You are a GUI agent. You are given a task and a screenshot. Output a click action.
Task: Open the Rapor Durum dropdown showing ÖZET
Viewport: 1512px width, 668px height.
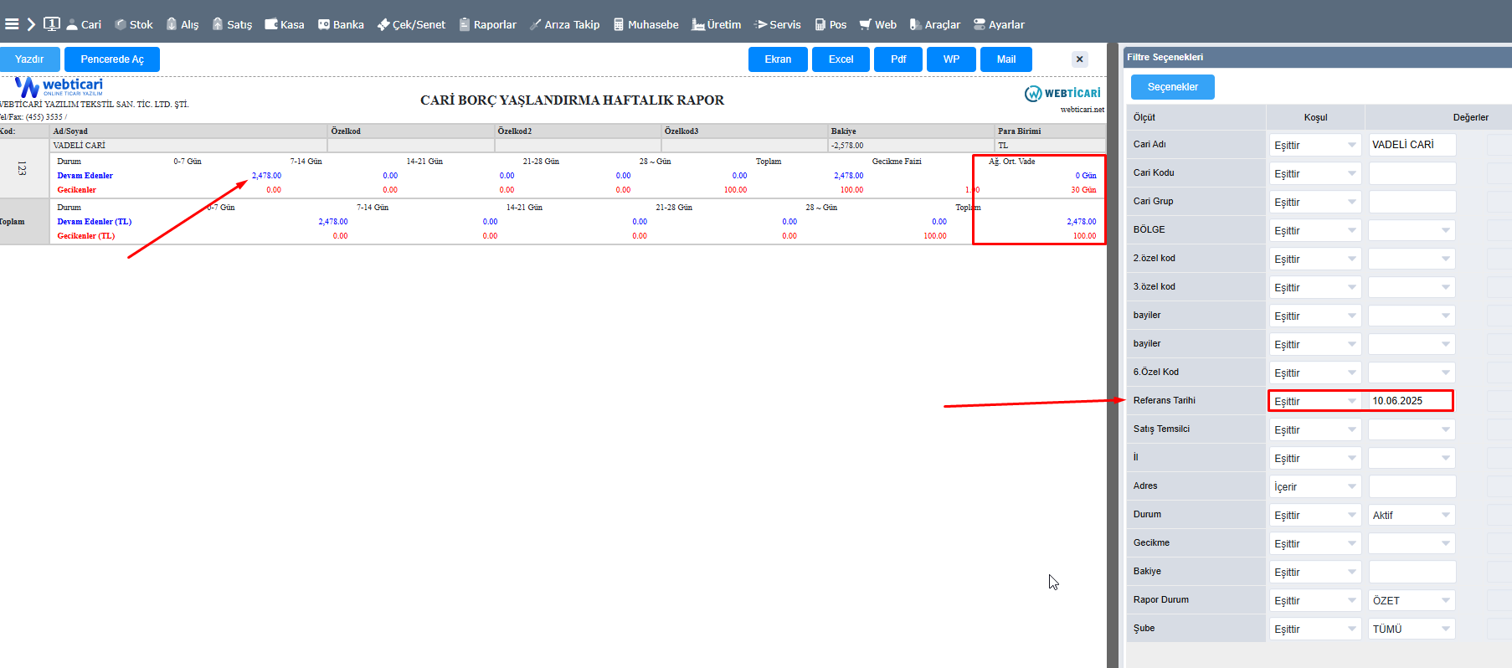point(1412,601)
